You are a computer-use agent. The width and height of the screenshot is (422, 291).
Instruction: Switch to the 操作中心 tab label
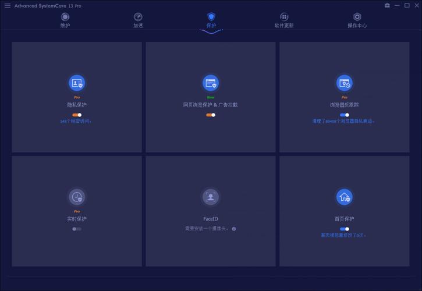(x=357, y=26)
